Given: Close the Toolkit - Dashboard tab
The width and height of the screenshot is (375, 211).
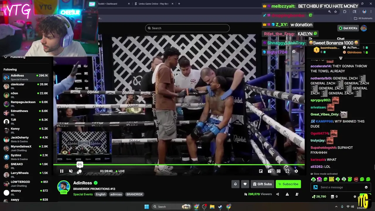Looking at the screenshot, I should click(x=129, y=4).
